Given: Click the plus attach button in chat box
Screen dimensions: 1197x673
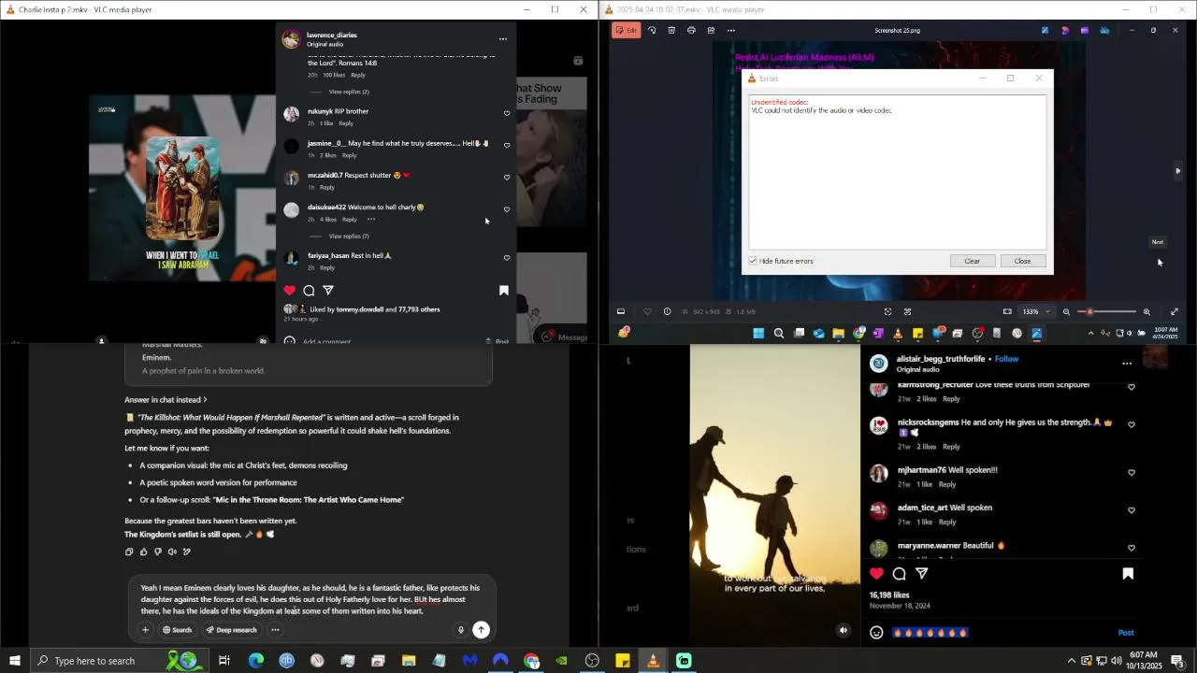Looking at the screenshot, I should pos(145,630).
